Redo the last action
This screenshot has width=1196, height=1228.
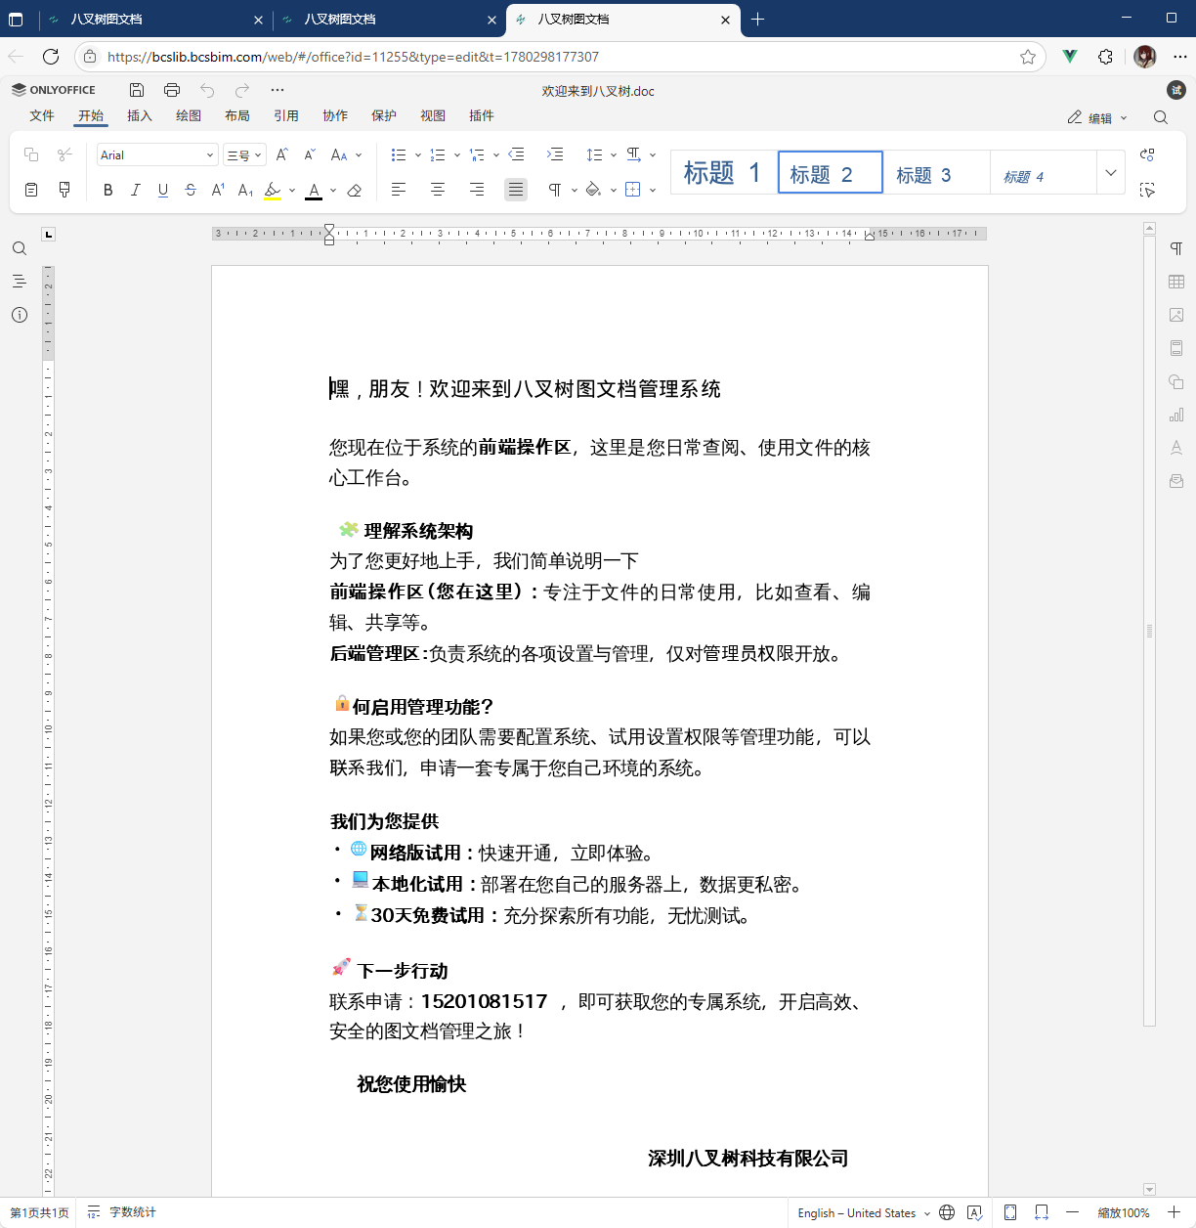[x=242, y=90]
